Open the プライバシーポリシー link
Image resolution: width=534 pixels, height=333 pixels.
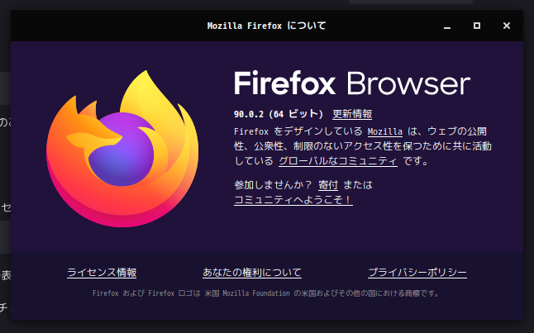pyautogui.click(x=417, y=273)
